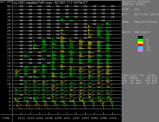Click the cyan RMS legend swatch

coord(141,48)
